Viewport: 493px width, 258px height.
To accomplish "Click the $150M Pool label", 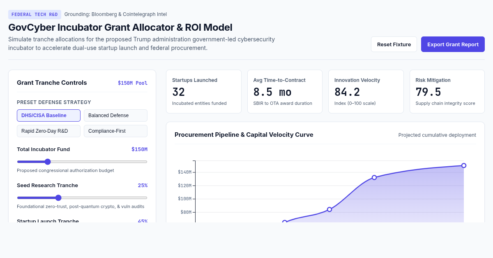I will [133, 83].
